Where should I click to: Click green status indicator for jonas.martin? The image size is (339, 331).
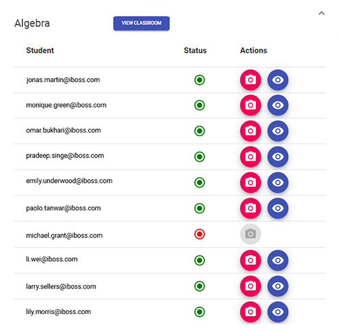200,80
